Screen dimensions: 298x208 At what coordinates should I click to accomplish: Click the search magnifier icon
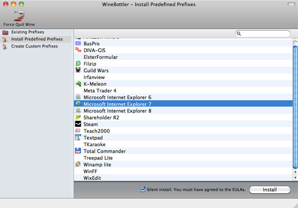[x=239, y=34]
